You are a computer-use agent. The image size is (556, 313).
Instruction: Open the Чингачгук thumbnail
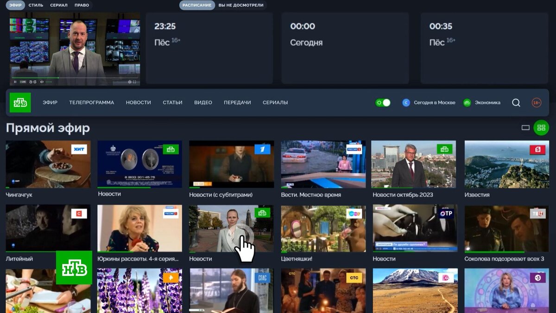tap(48, 164)
